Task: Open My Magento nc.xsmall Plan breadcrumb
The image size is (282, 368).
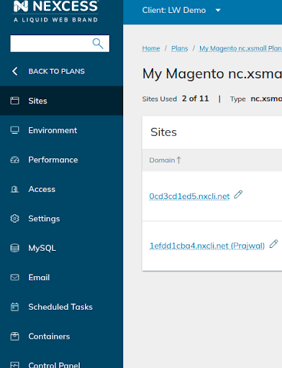Action: point(240,48)
